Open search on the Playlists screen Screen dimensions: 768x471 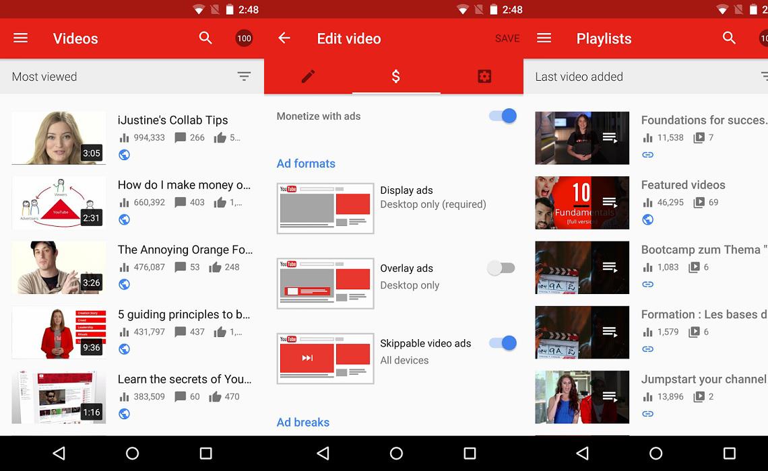[729, 38]
